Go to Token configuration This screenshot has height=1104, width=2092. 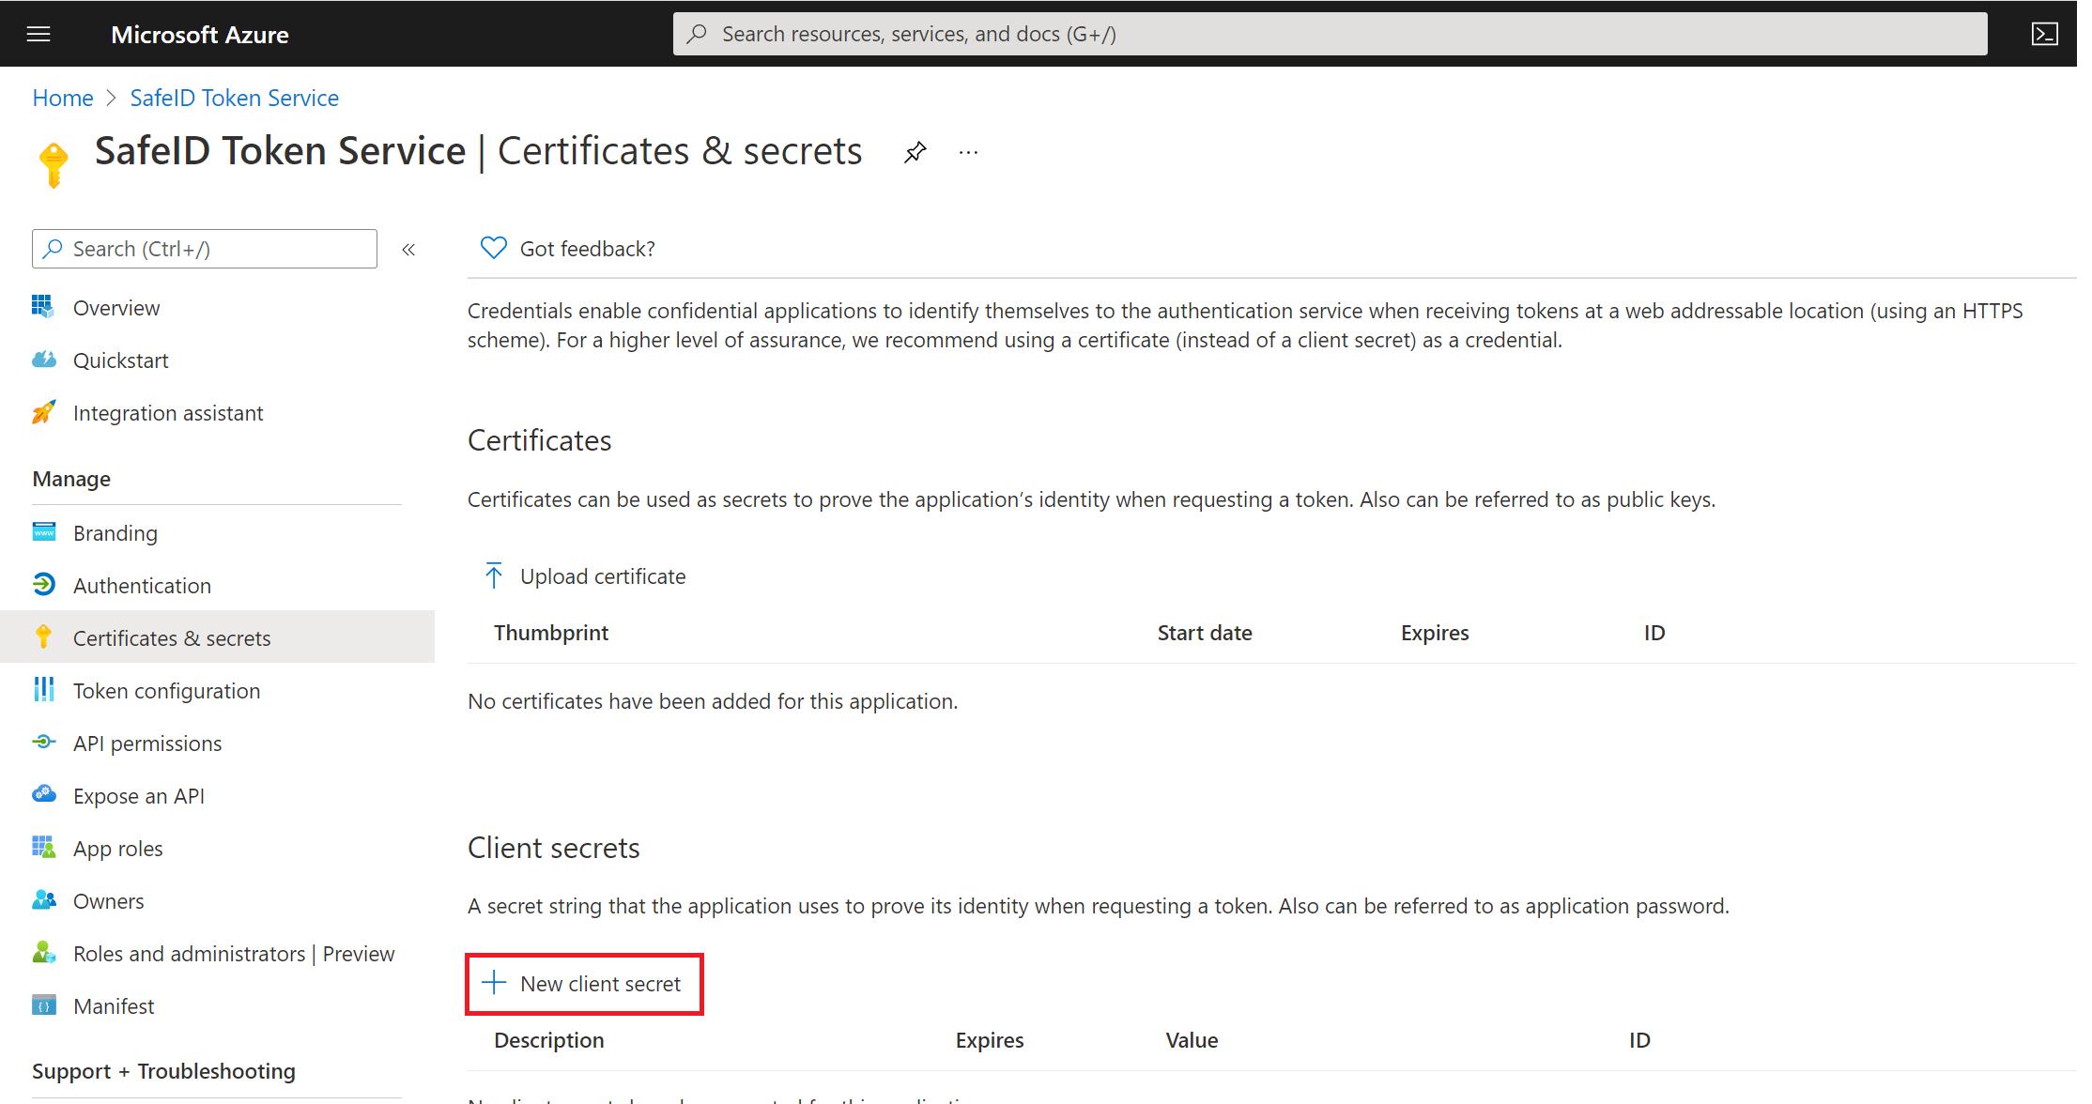[x=166, y=691]
